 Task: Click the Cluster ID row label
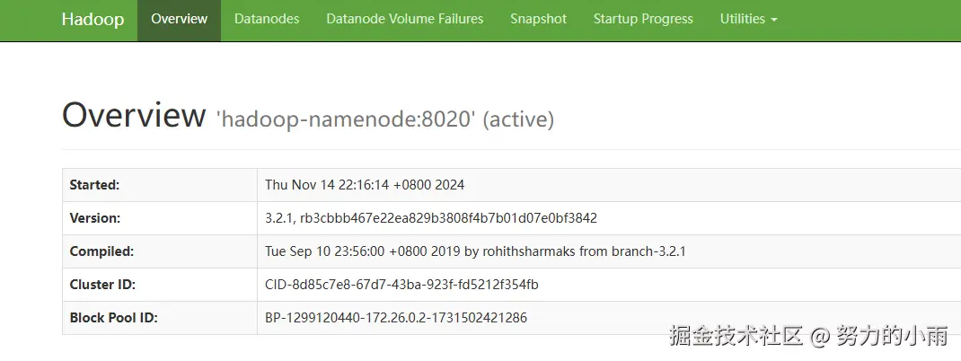(x=103, y=285)
